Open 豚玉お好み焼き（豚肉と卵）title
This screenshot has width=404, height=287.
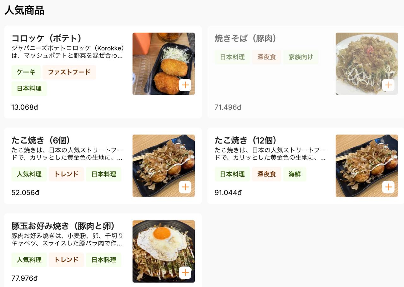(63, 226)
